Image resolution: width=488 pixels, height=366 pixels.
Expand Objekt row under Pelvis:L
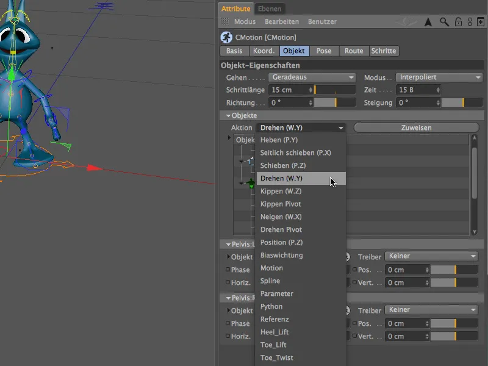coord(229,257)
